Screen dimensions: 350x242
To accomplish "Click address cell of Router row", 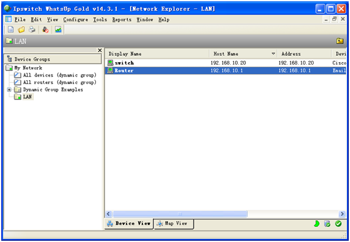I will [294, 70].
